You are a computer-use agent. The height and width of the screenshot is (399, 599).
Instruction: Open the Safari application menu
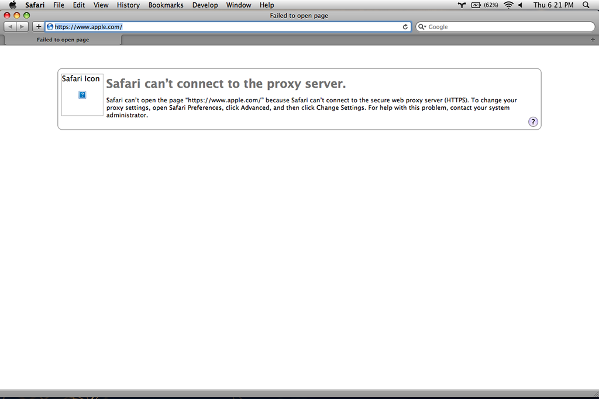click(35, 5)
